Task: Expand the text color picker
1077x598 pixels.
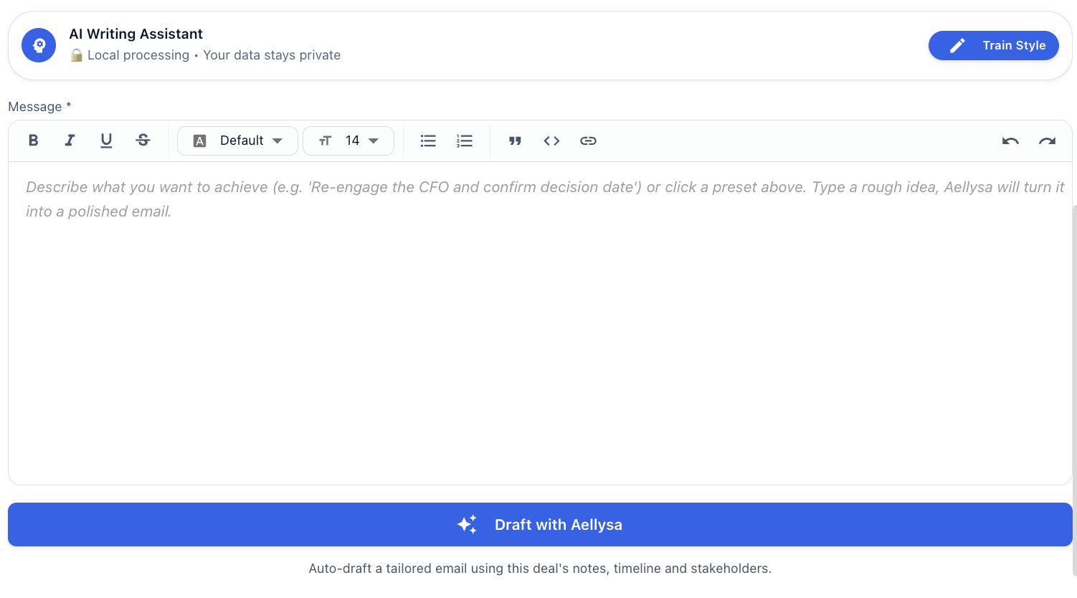Action: [x=277, y=141]
